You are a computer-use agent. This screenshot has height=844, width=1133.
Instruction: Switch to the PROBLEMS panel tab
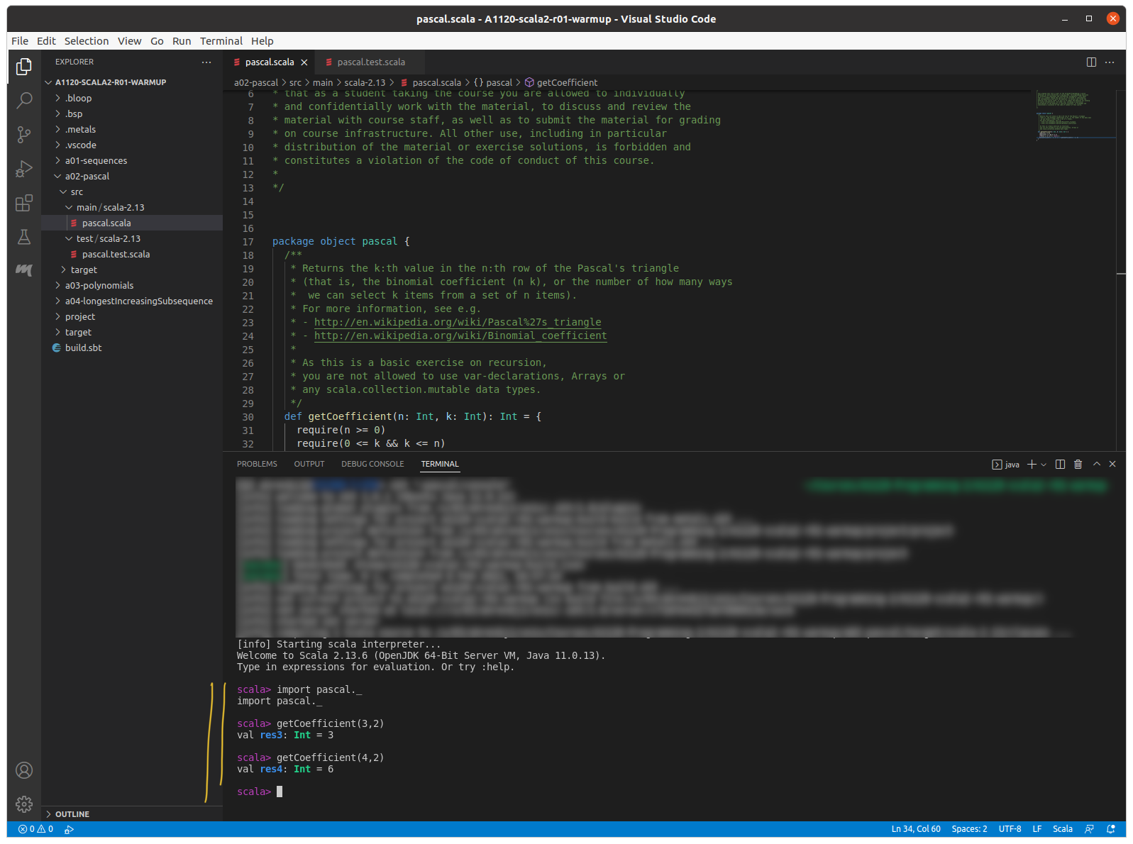click(257, 464)
